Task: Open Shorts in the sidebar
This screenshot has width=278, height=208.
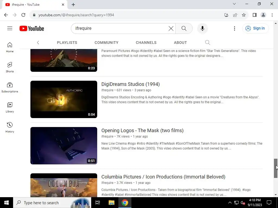Action: pyautogui.click(x=10, y=67)
